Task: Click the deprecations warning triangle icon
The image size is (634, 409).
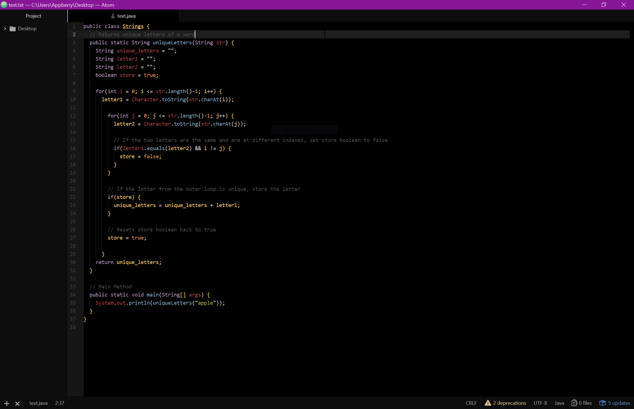Action: click(488, 403)
